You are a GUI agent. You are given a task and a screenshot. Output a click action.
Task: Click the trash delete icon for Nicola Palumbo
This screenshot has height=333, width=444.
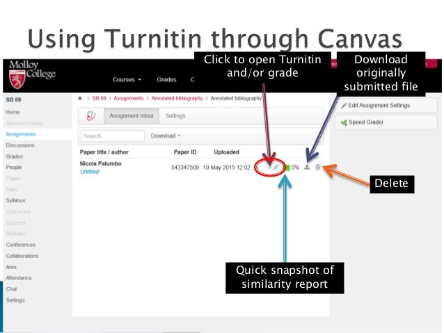coord(318,168)
